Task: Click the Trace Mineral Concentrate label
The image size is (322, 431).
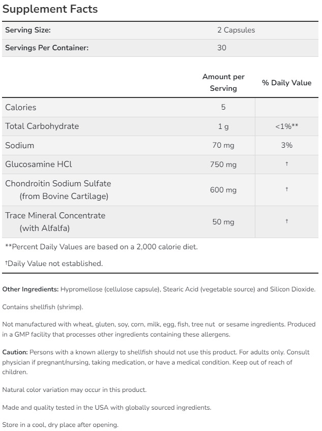Action: (x=55, y=215)
